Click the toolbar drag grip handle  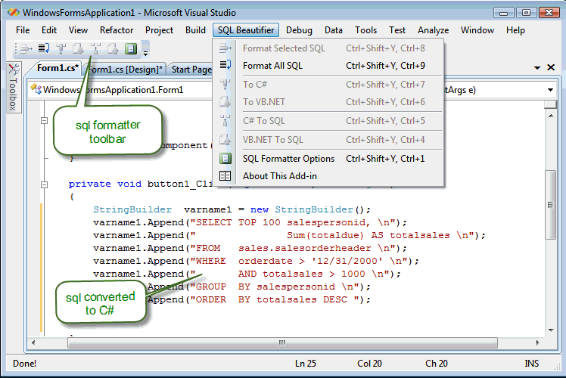click(x=16, y=48)
